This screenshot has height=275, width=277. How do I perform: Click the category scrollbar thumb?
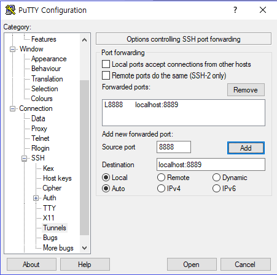(84, 157)
